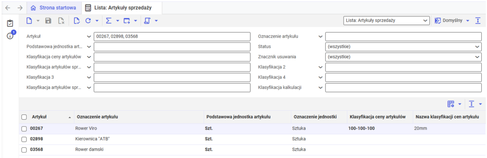The image size is (487, 158).
Task: Click the Klasyfikacja kalkulacji input field
Action: tap(403, 88)
